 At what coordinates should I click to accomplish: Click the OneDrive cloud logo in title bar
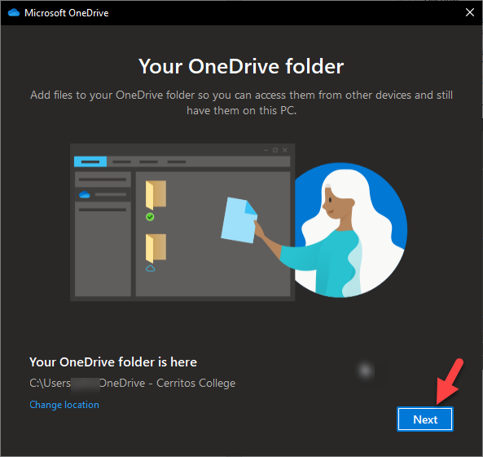coord(14,13)
